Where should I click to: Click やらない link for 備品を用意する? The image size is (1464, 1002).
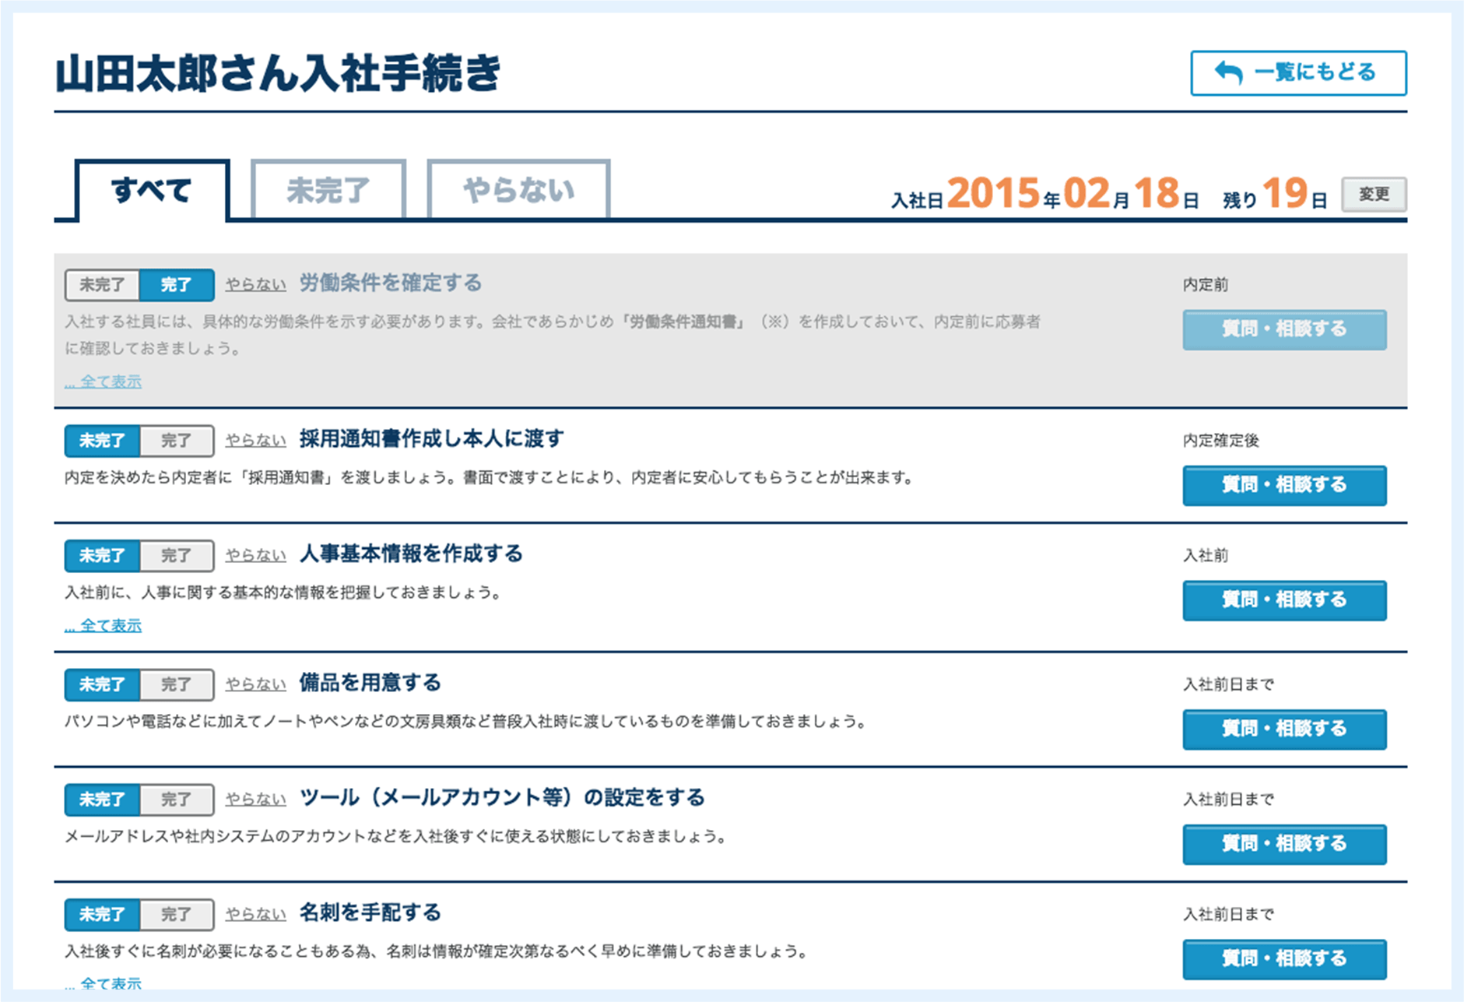pyautogui.click(x=255, y=684)
